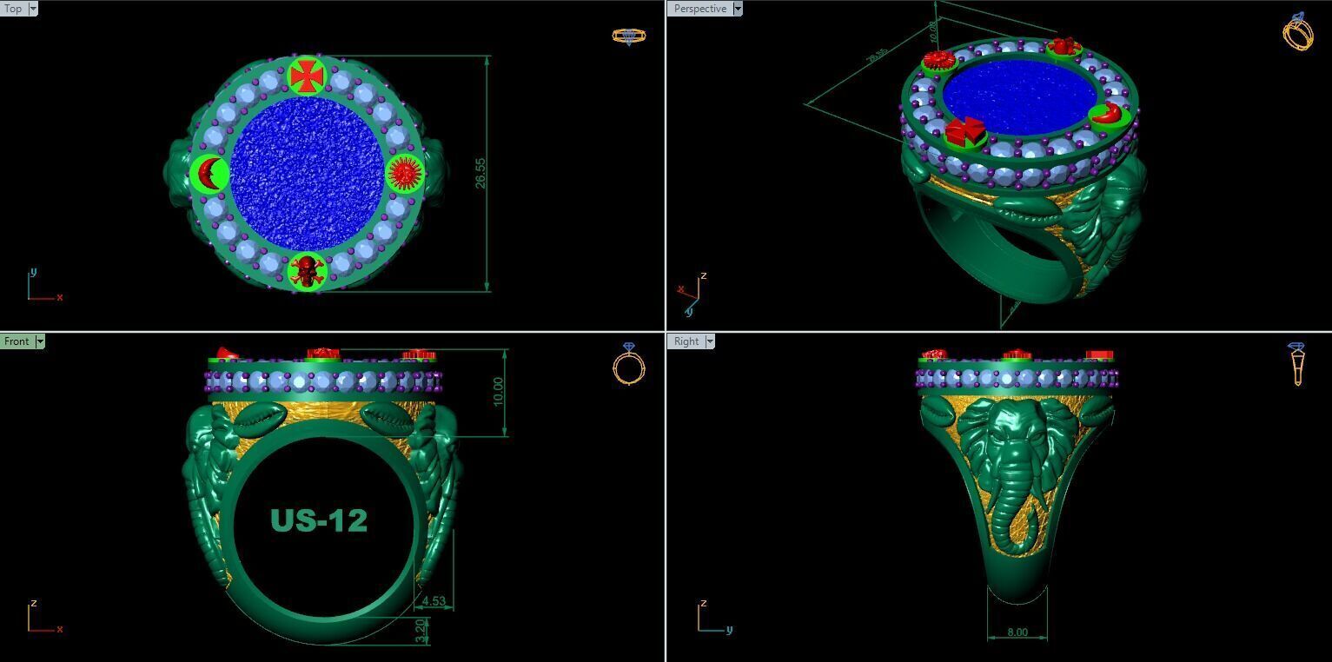1332x662 pixels.
Task: Select the skull and crossbones emblem in Top view
Action: tap(306, 272)
